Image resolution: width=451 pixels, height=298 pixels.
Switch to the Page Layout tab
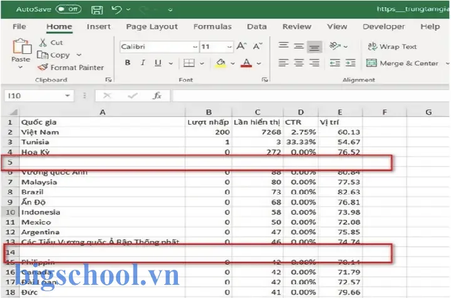[x=152, y=27]
